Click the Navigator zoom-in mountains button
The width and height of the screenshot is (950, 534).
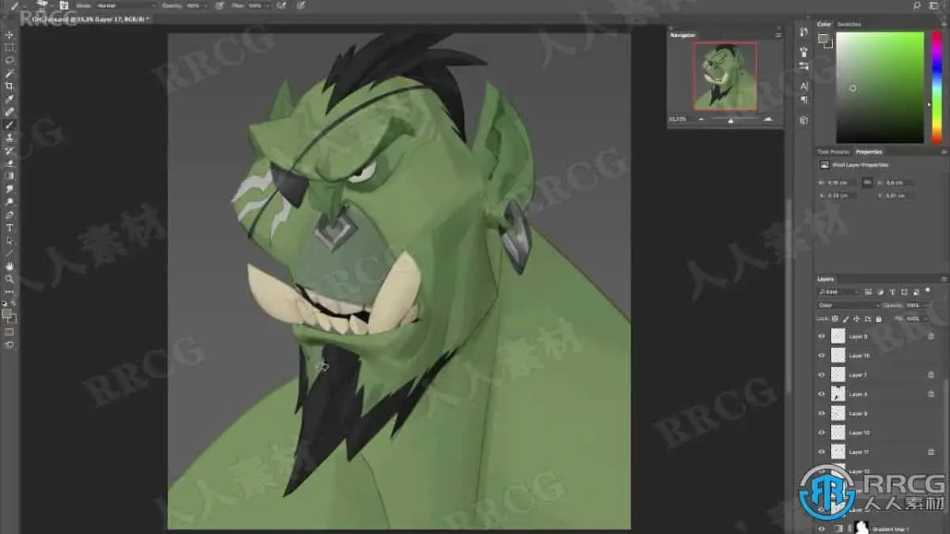click(767, 119)
